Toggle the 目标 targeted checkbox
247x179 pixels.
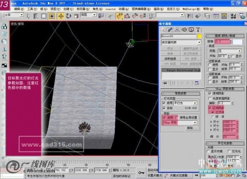click(x=164, y=108)
